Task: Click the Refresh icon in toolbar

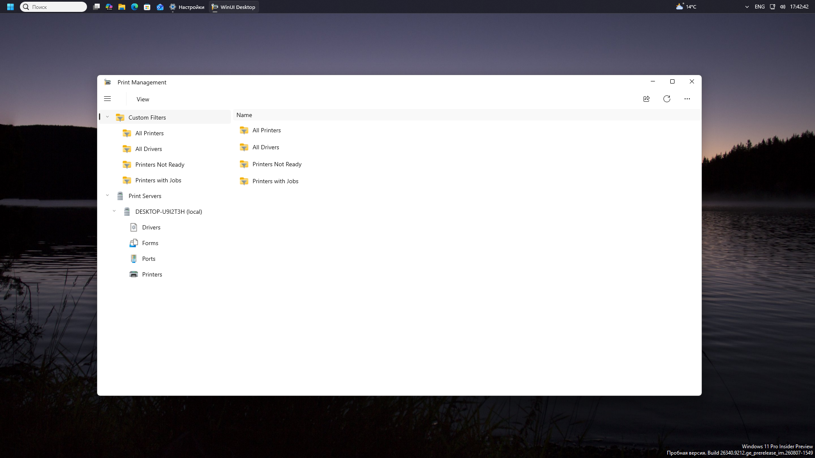Action: coord(667,99)
